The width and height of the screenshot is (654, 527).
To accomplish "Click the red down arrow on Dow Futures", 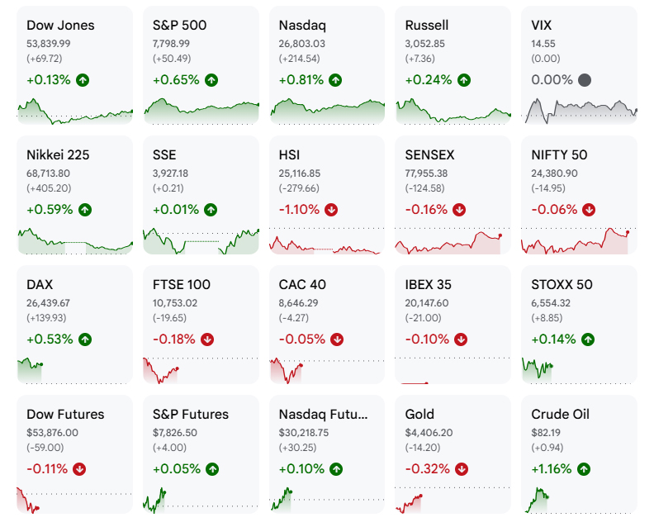I will tap(79, 469).
